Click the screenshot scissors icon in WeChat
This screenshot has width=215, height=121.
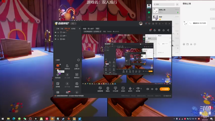pos(191,44)
